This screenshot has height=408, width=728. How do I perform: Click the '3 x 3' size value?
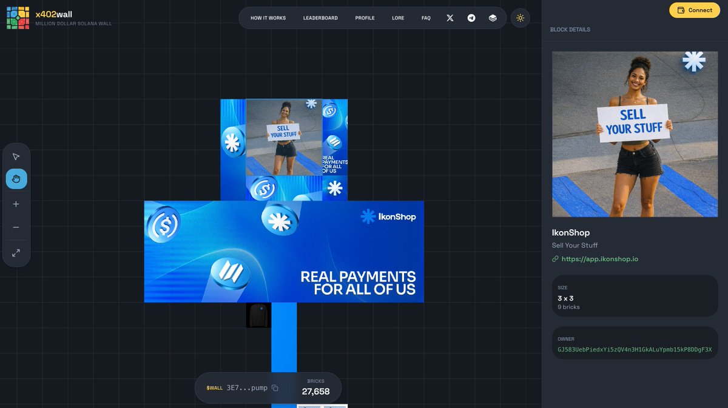point(565,298)
